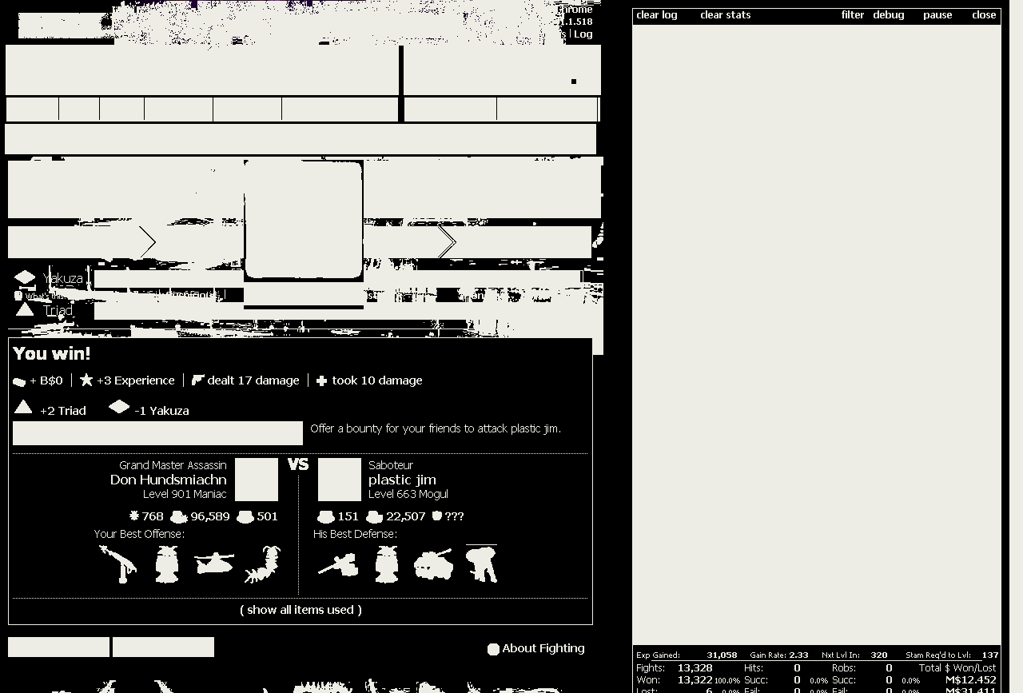Clear the log in the log panel

click(x=657, y=15)
